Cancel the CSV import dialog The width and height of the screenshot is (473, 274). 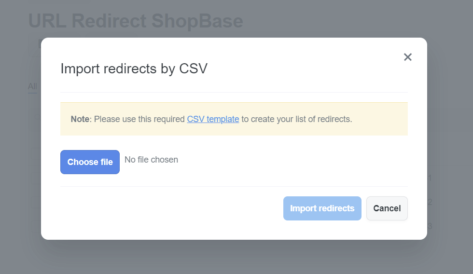[387, 208]
